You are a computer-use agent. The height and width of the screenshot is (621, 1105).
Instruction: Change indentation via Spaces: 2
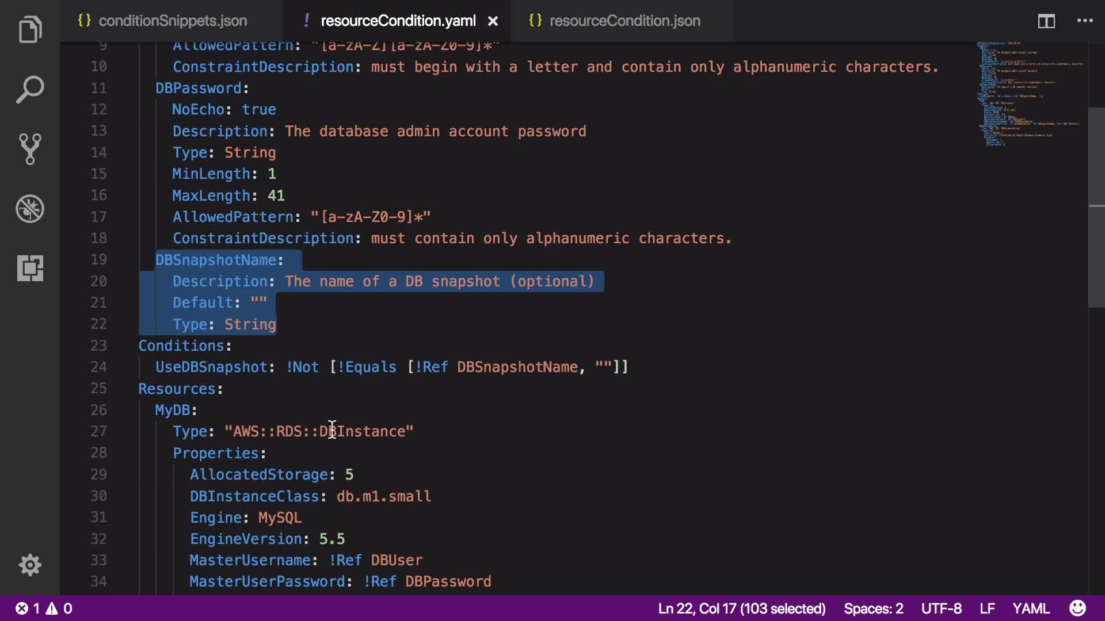[873, 608]
